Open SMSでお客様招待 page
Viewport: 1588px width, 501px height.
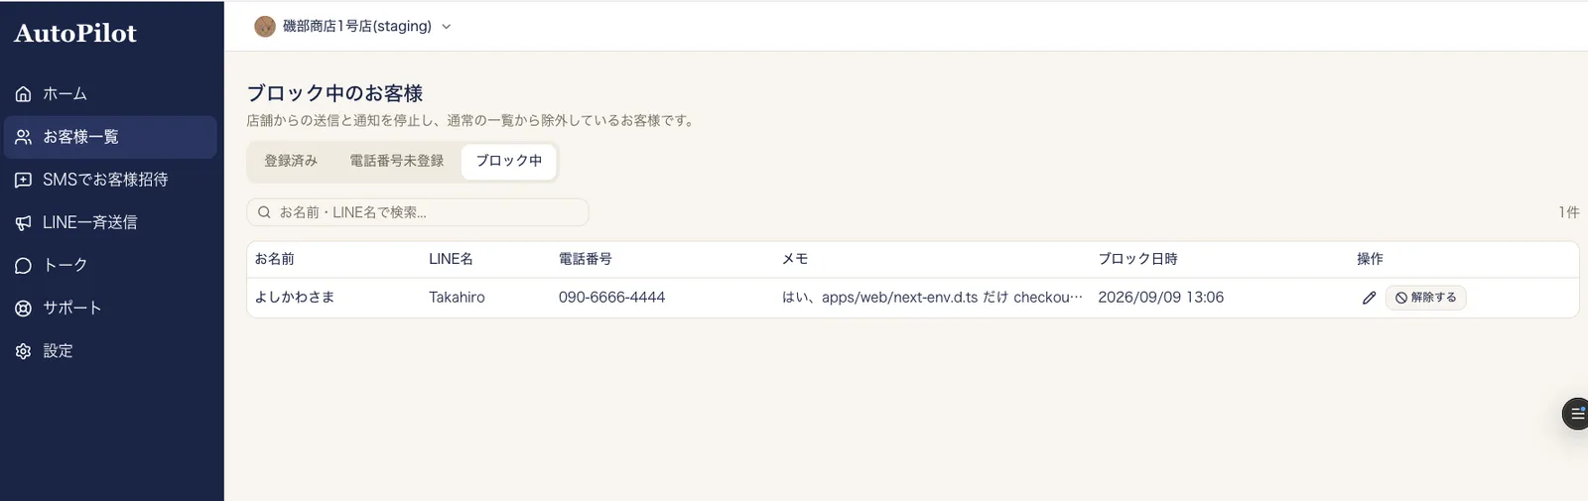(110, 180)
